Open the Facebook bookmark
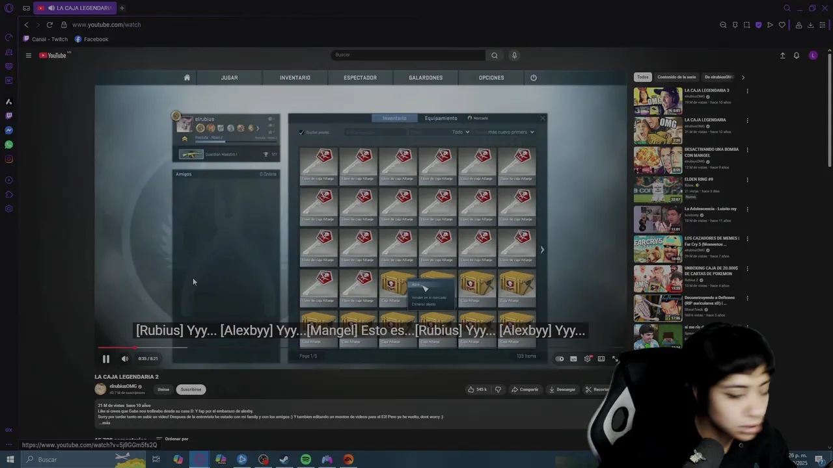The image size is (833, 468). point(91,39)
